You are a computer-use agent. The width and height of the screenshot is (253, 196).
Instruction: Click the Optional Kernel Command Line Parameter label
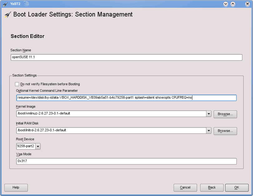[47, 91]
